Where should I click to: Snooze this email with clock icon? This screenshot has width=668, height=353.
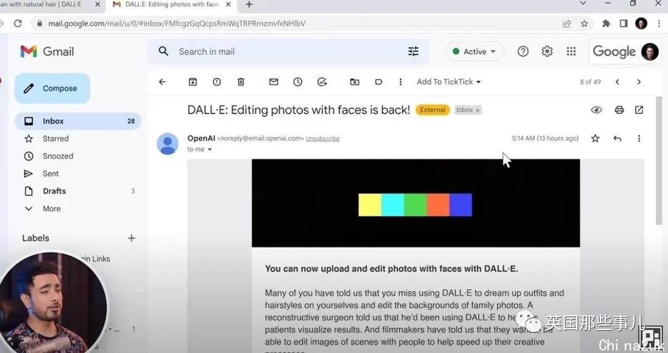[x=298, y=82]
